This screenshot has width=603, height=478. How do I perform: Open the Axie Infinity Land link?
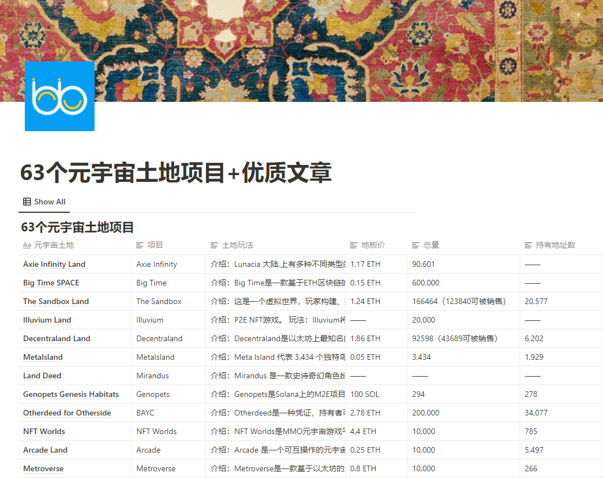pos(53,264)
